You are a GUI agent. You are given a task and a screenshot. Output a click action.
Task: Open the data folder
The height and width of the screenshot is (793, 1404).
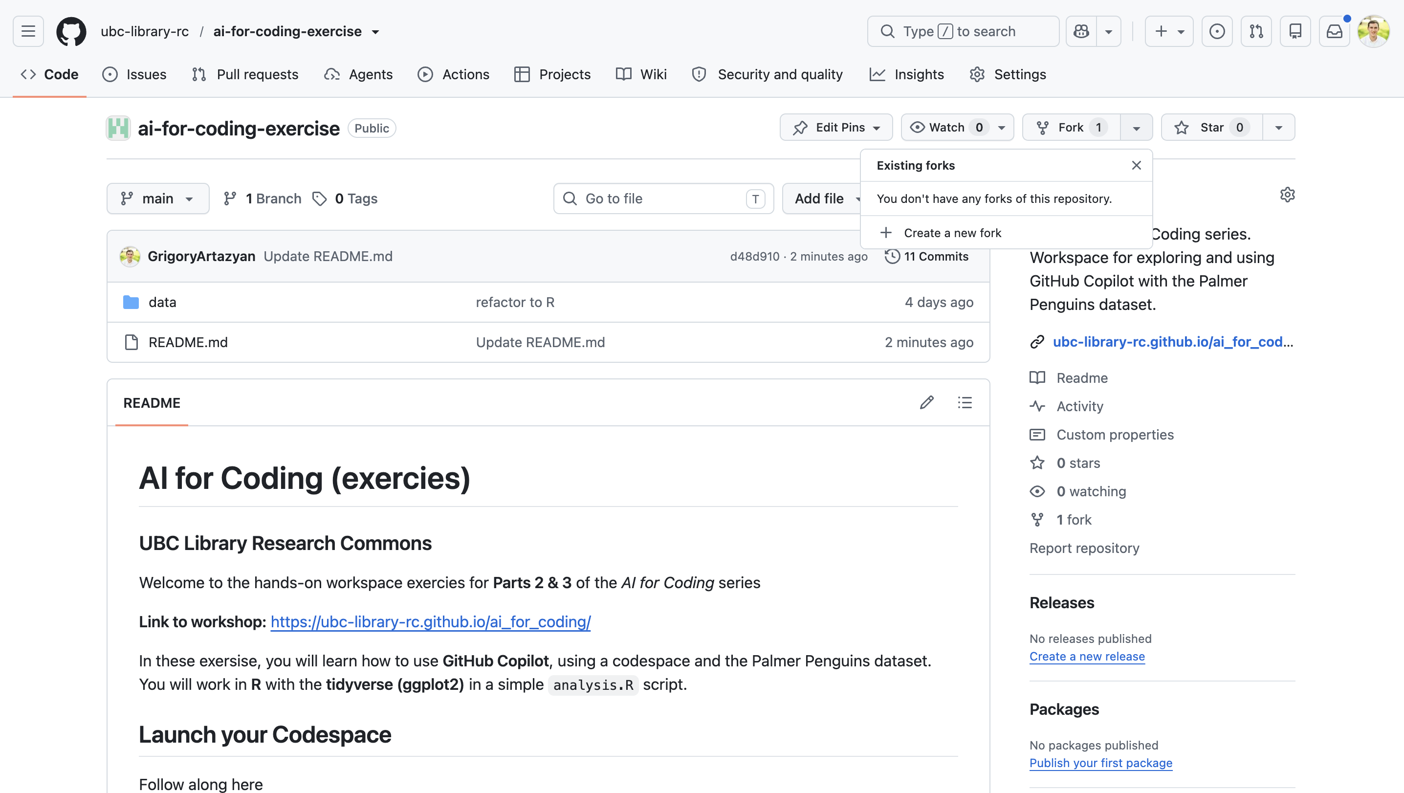coord(162,302)
